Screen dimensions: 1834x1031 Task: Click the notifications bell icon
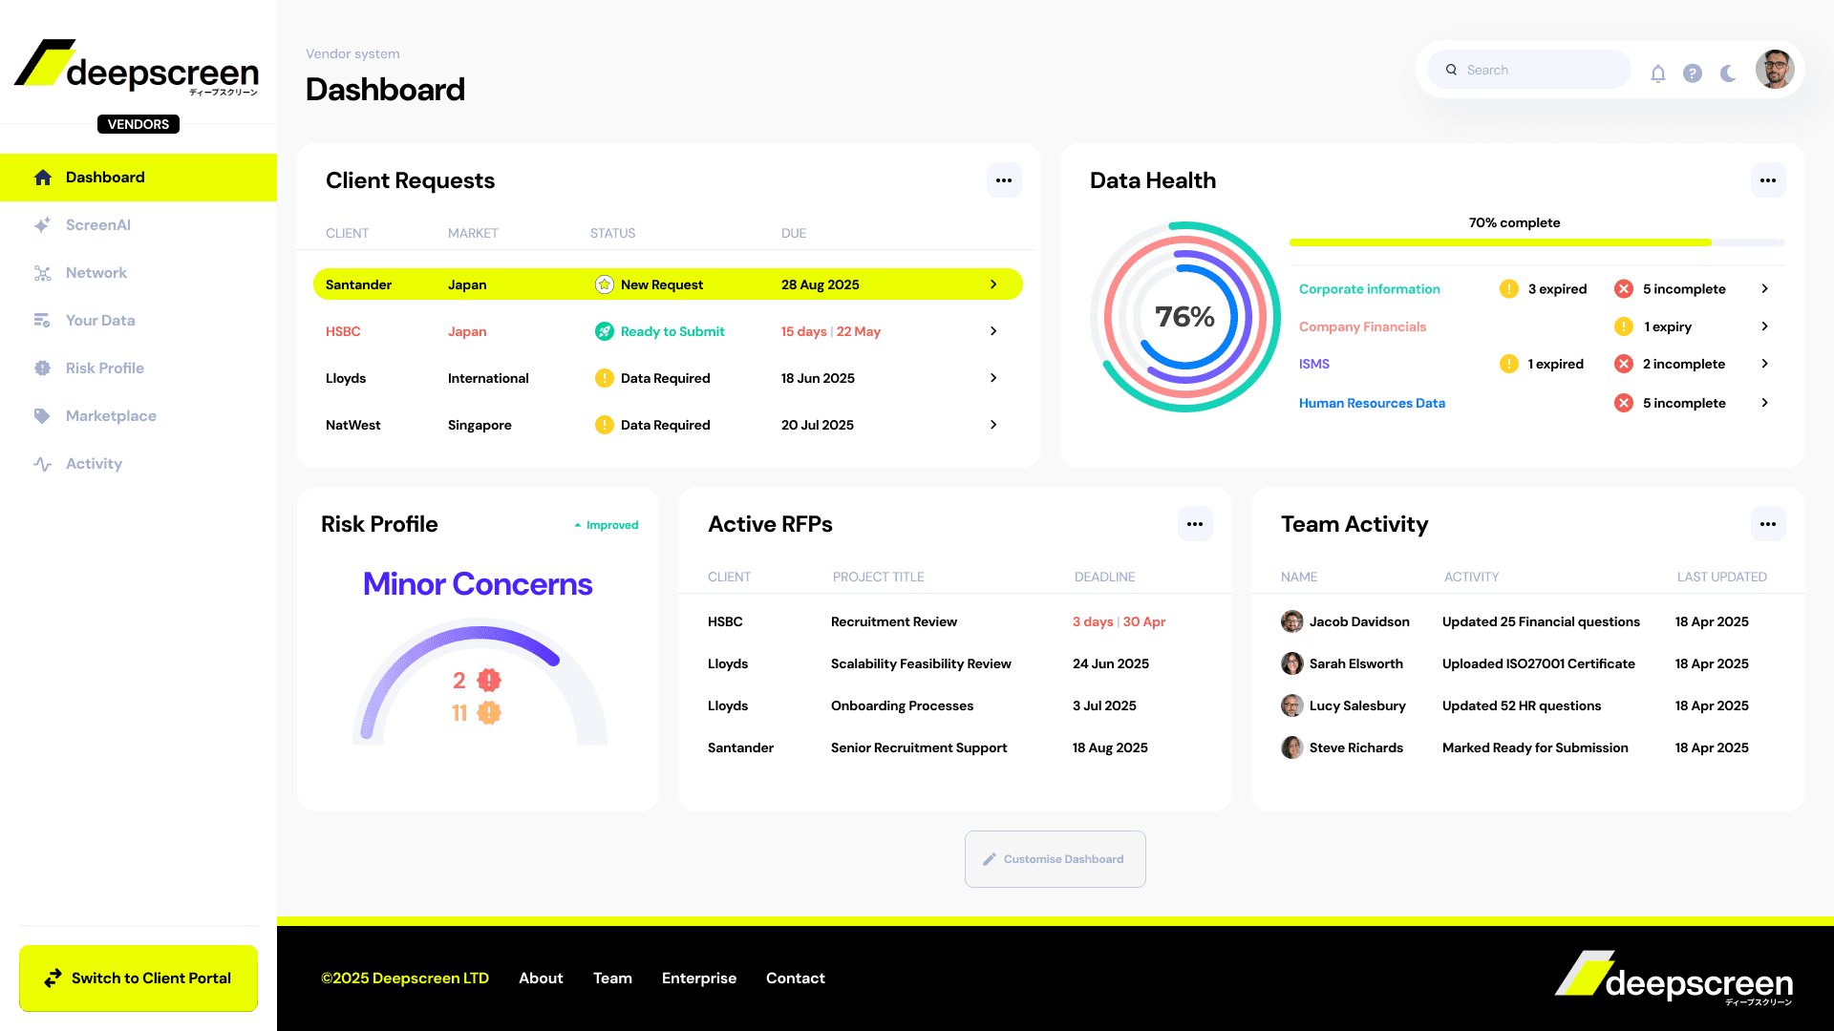[1658, 74]
